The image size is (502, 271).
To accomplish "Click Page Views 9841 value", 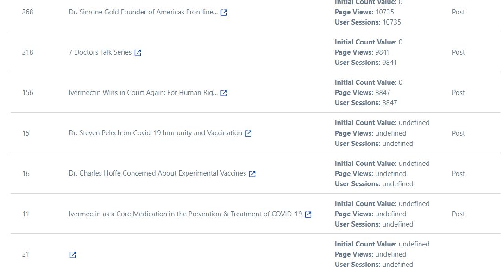I will (x=383, y=52).
